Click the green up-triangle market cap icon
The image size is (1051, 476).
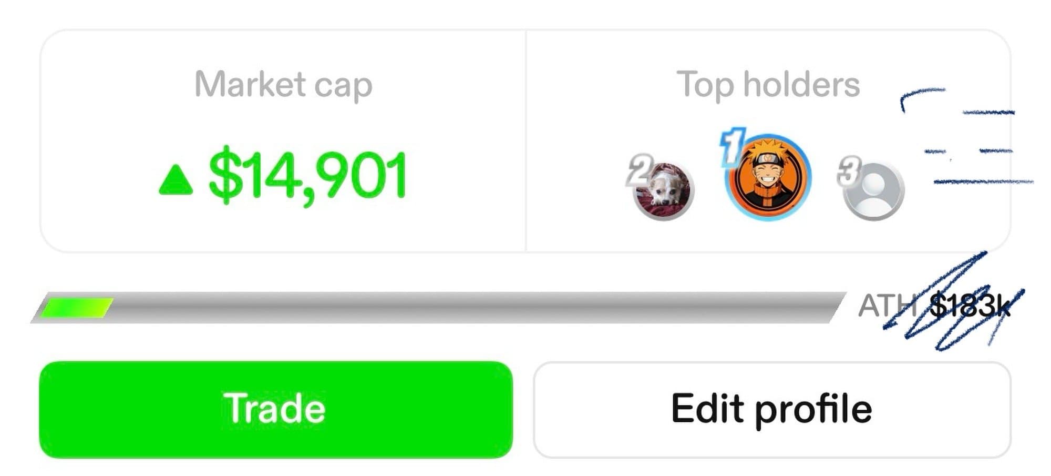[176, 180]
